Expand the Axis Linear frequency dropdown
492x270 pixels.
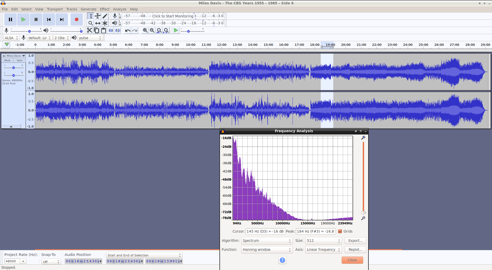323,250
